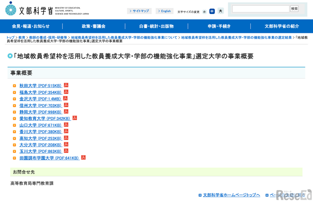The height and width of the screenshot is (201, 313).
Task: Click the 検索 search button
Action: click(294, 9)
